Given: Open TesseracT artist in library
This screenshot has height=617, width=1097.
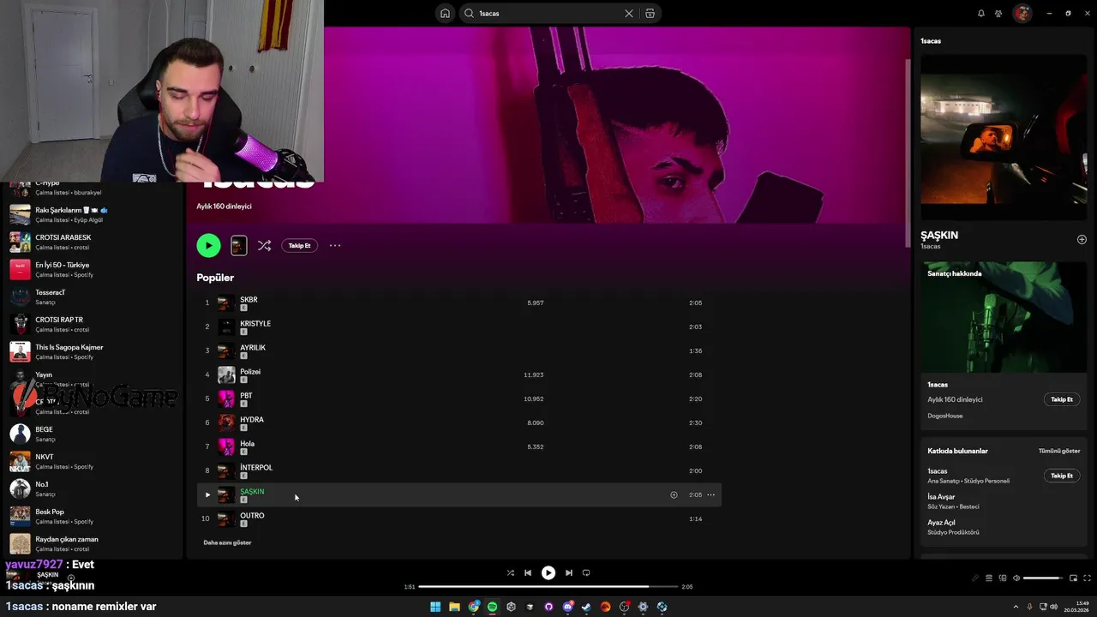Looking at the screenshot, I should pyautogui.click(x=93, y=297).
